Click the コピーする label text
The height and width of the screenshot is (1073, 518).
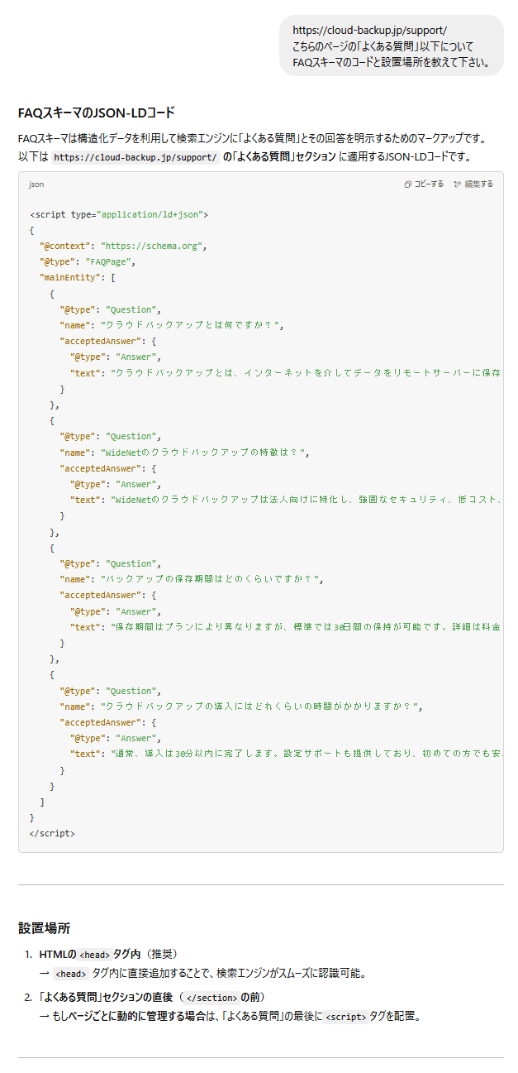pyautogui.click(x=429, y=184)
